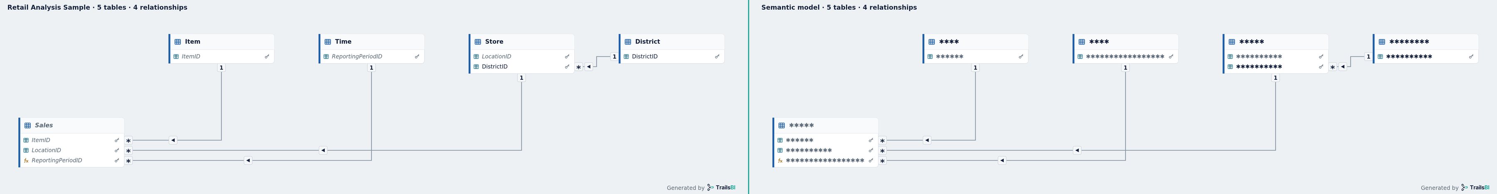Click the direction arrow on the Sales–Store relationship line
1497x194 pixels.
[x=323, y=150]
